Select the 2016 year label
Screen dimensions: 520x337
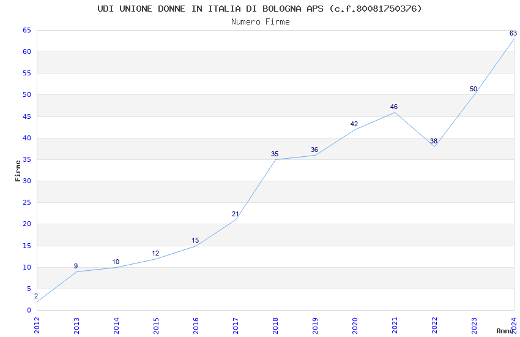(x=196, y=325)
